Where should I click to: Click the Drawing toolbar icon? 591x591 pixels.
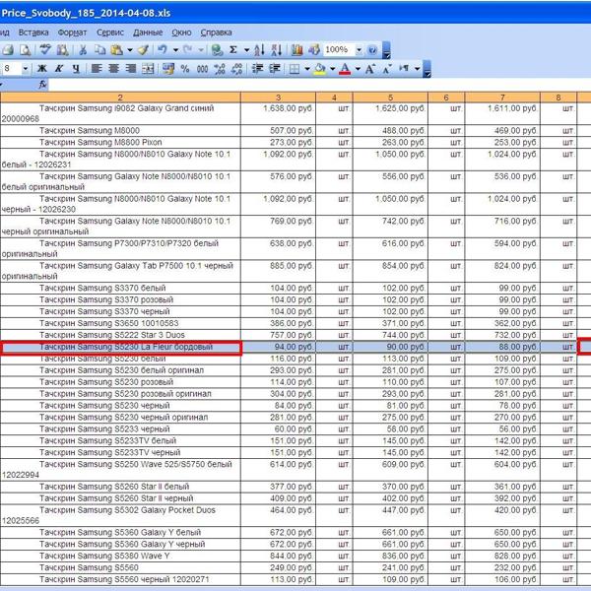click(313, 50)
